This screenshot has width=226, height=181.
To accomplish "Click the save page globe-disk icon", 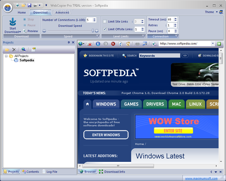I will 154,44.
